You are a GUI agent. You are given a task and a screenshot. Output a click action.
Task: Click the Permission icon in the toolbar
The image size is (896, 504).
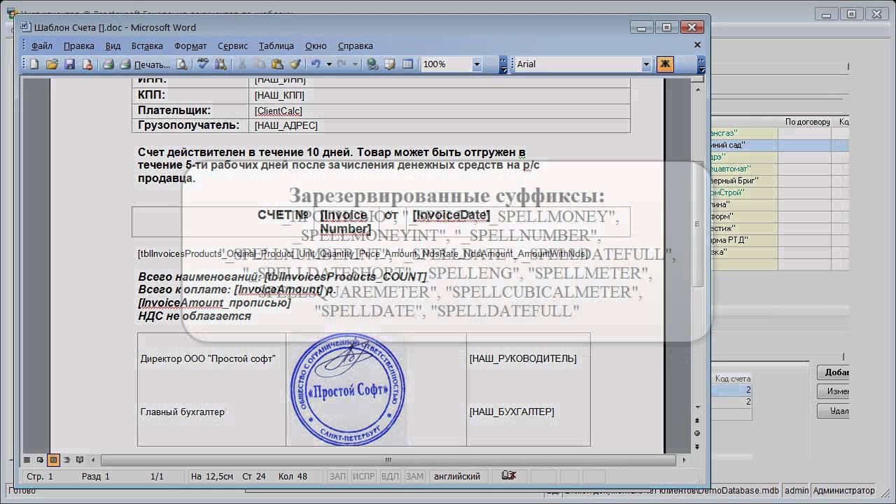(87, 64)
